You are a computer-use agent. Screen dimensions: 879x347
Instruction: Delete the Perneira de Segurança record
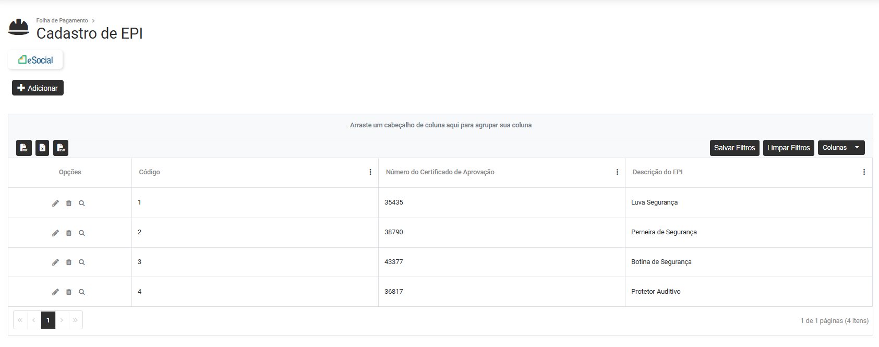(69, 233)
